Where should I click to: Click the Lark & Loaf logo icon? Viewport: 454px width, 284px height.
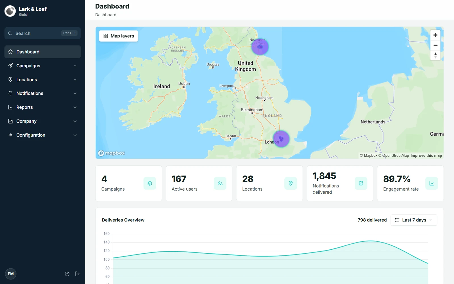pos(10,11)
